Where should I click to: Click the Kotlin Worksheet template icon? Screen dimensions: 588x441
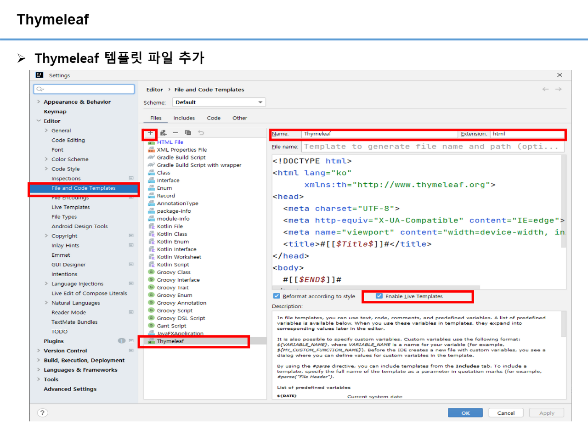pyautogui.click(x=151, y=257)
